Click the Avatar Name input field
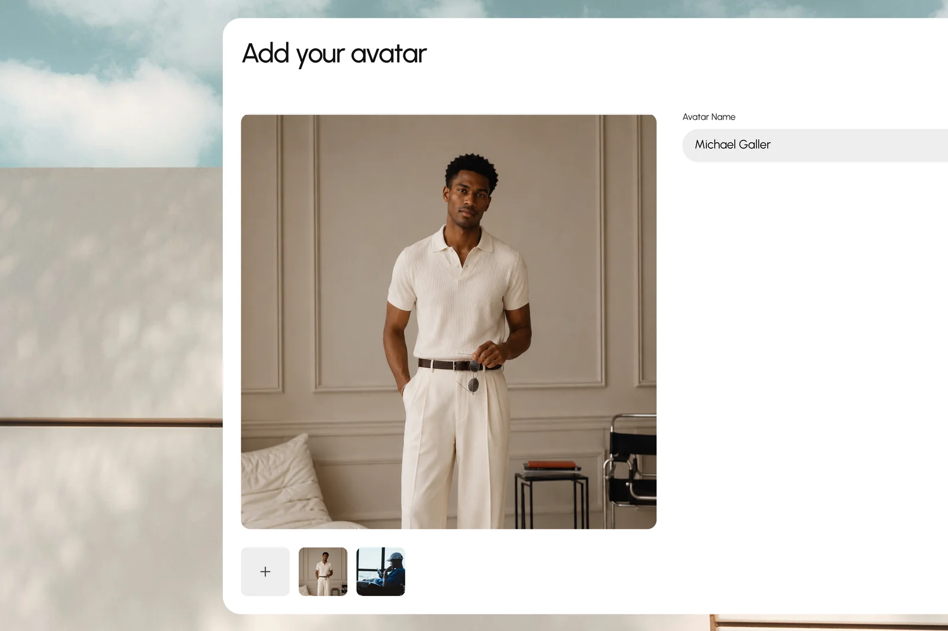This screenshot has width=948, height=631. tap(815, 145)
